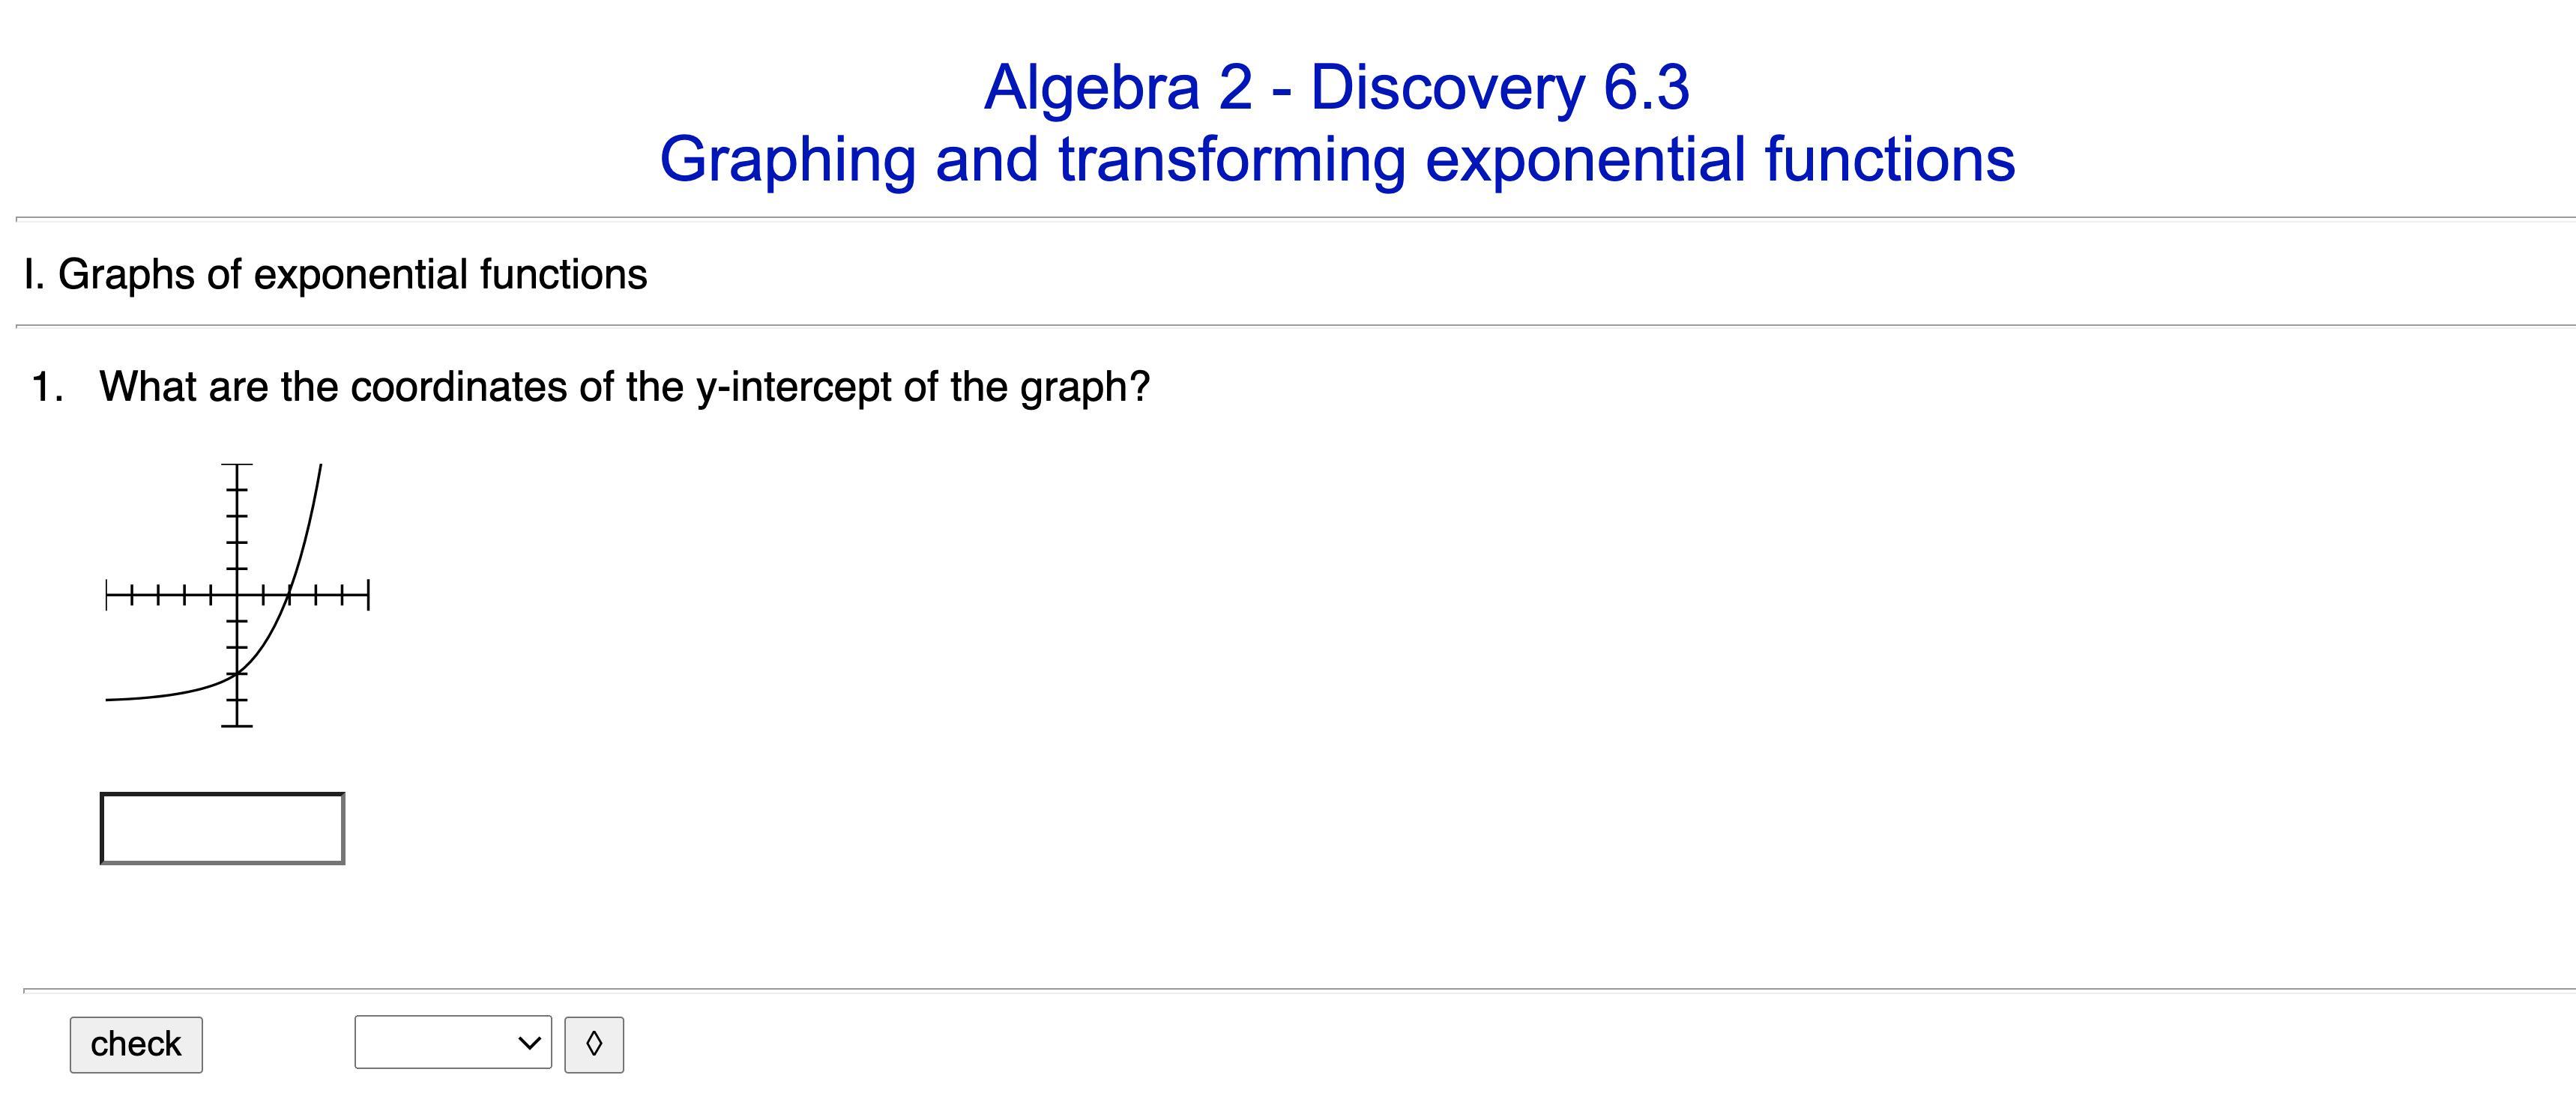Click the y-intercept question text

click(624, 387)
